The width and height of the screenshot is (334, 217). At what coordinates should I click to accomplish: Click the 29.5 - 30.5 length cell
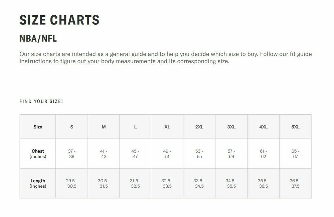71,183
